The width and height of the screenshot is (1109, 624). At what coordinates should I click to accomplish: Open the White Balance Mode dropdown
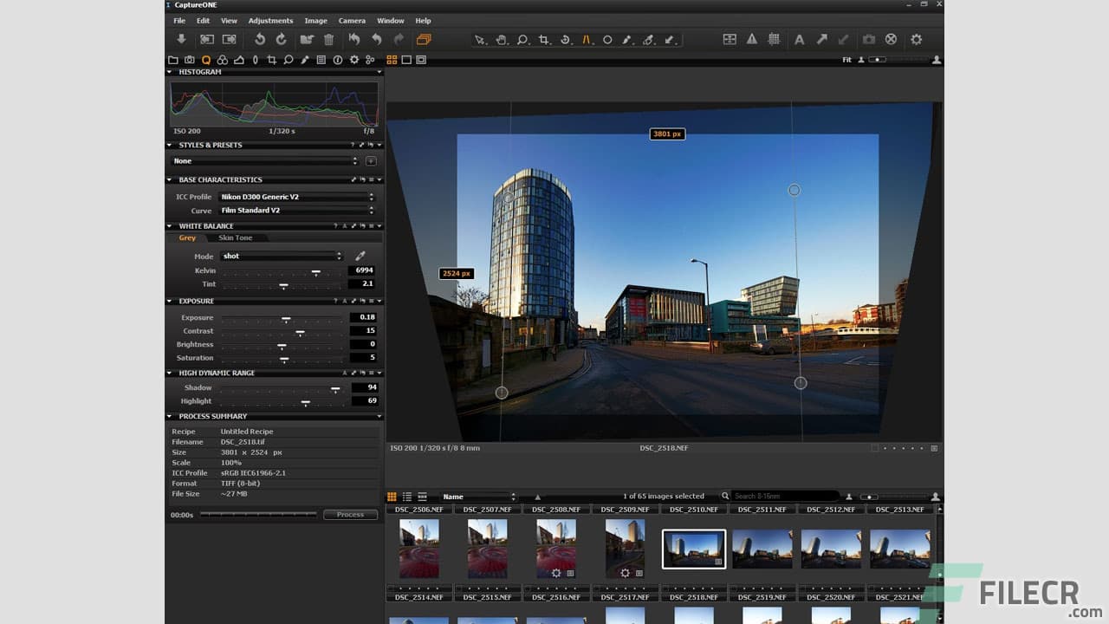[x=282, y=256]
